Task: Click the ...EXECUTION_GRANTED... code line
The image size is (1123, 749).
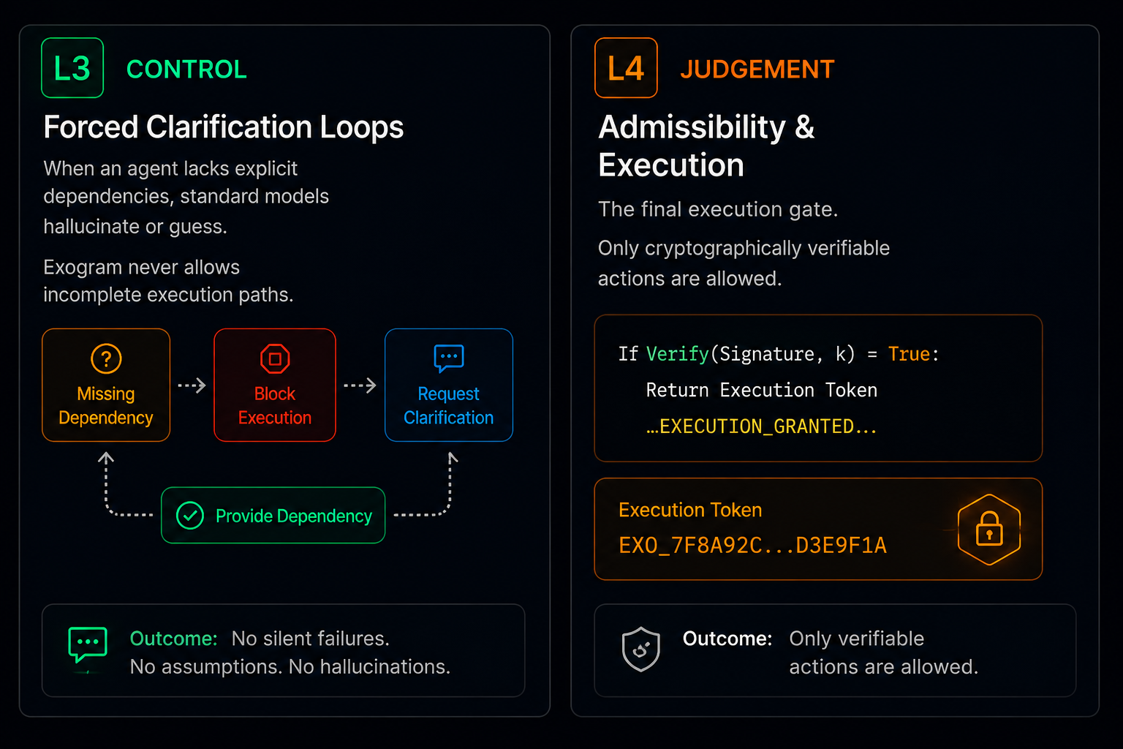Action: tap(761, 426)
